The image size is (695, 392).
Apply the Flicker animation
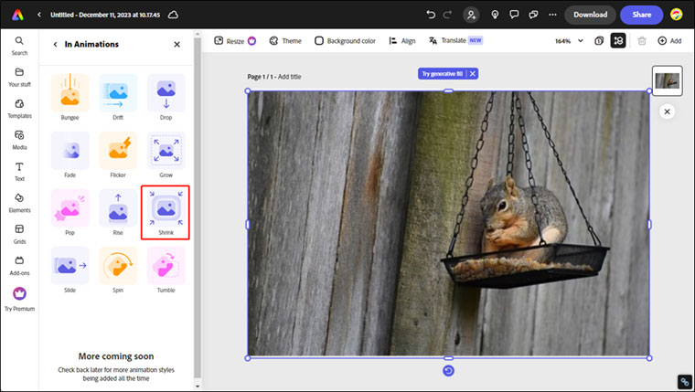[118, 151]
